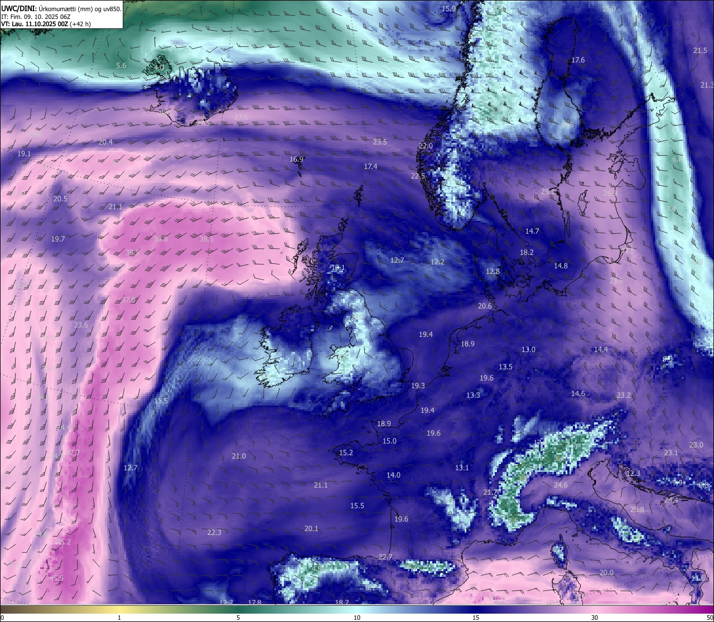714x622 pixels.
Task: Click the 18.7 value at the bottom edge
Action: click(x=342, y=602)
